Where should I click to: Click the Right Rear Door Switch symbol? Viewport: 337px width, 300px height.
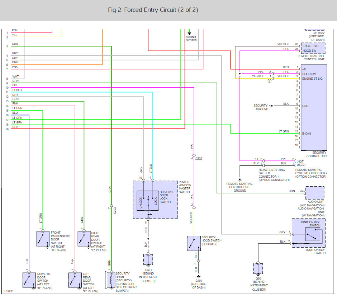coord(84,239)
